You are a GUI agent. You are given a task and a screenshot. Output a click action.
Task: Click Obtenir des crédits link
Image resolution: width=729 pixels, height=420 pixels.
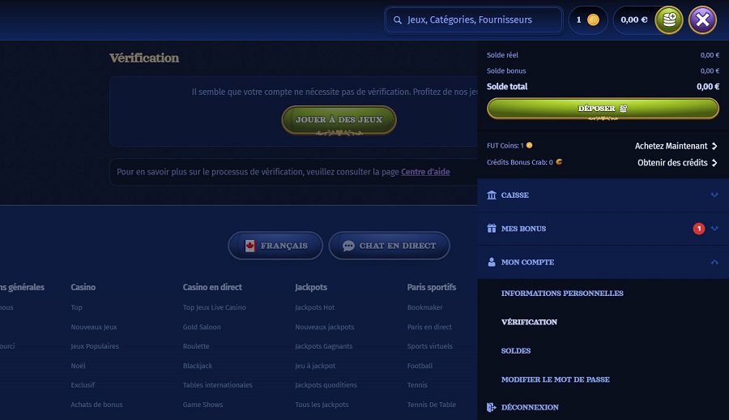[672, 163]
